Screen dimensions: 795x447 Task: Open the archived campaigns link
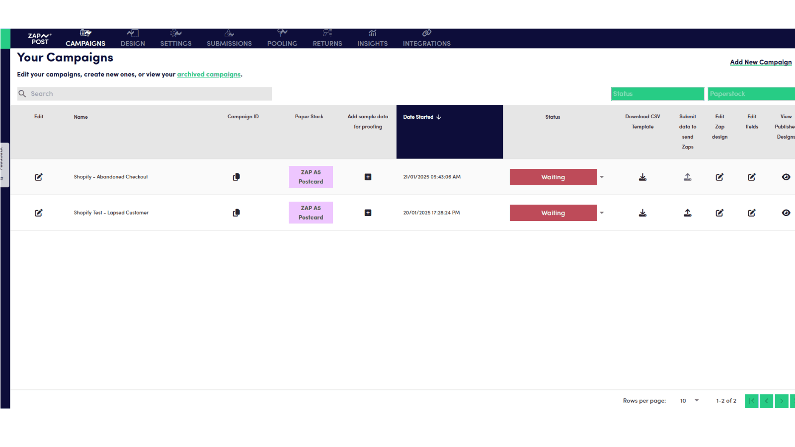(209, 74)
